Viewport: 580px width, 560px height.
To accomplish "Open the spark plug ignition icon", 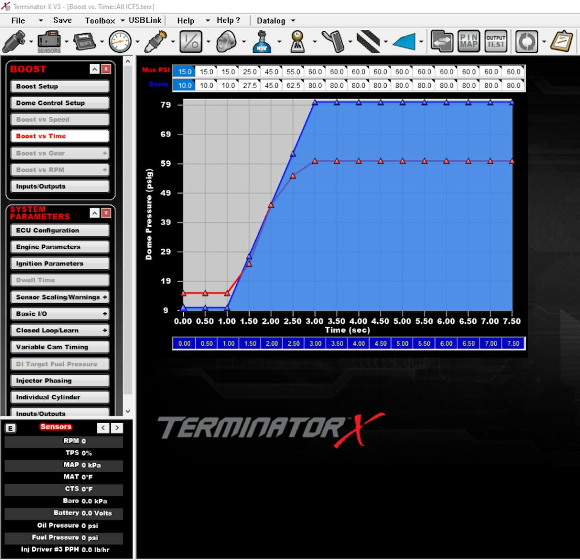I will [156, 42].
